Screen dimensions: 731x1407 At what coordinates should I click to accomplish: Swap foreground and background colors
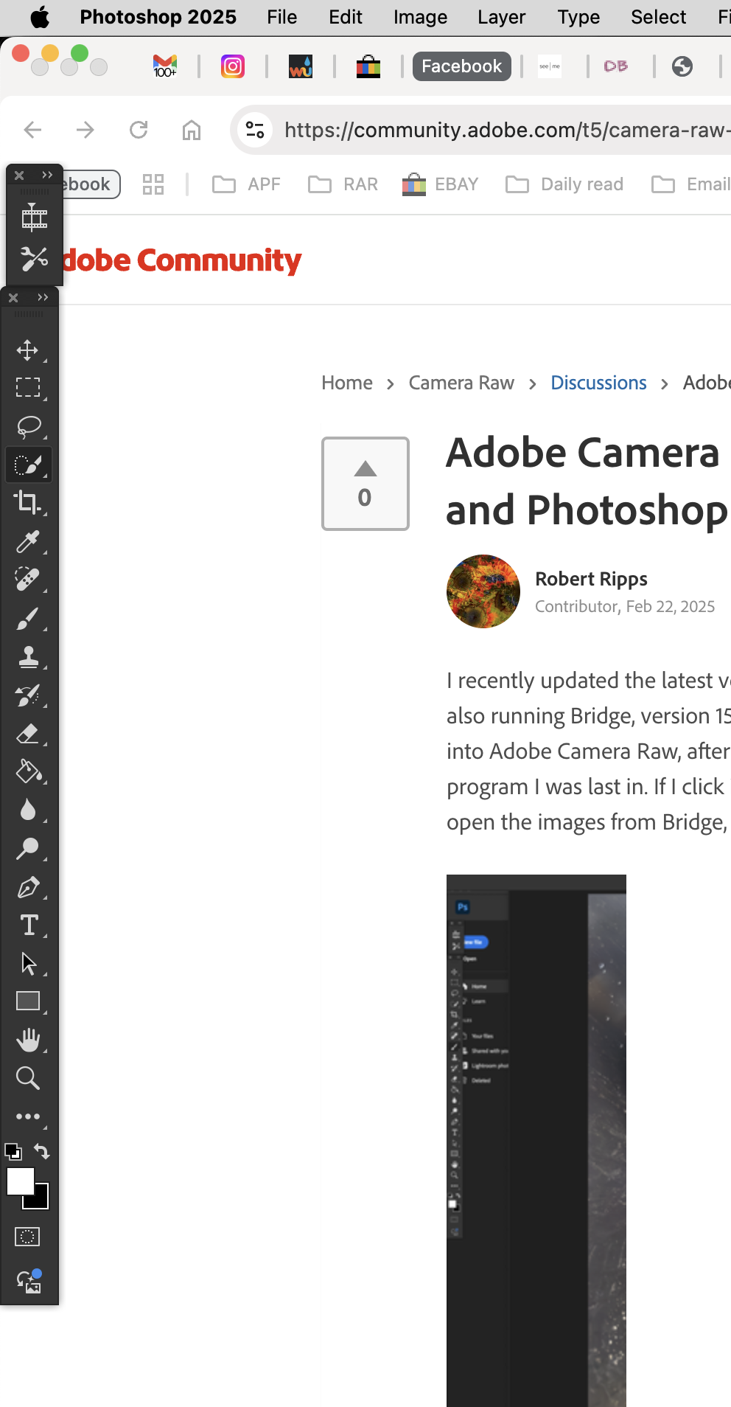click(42, 1151)
